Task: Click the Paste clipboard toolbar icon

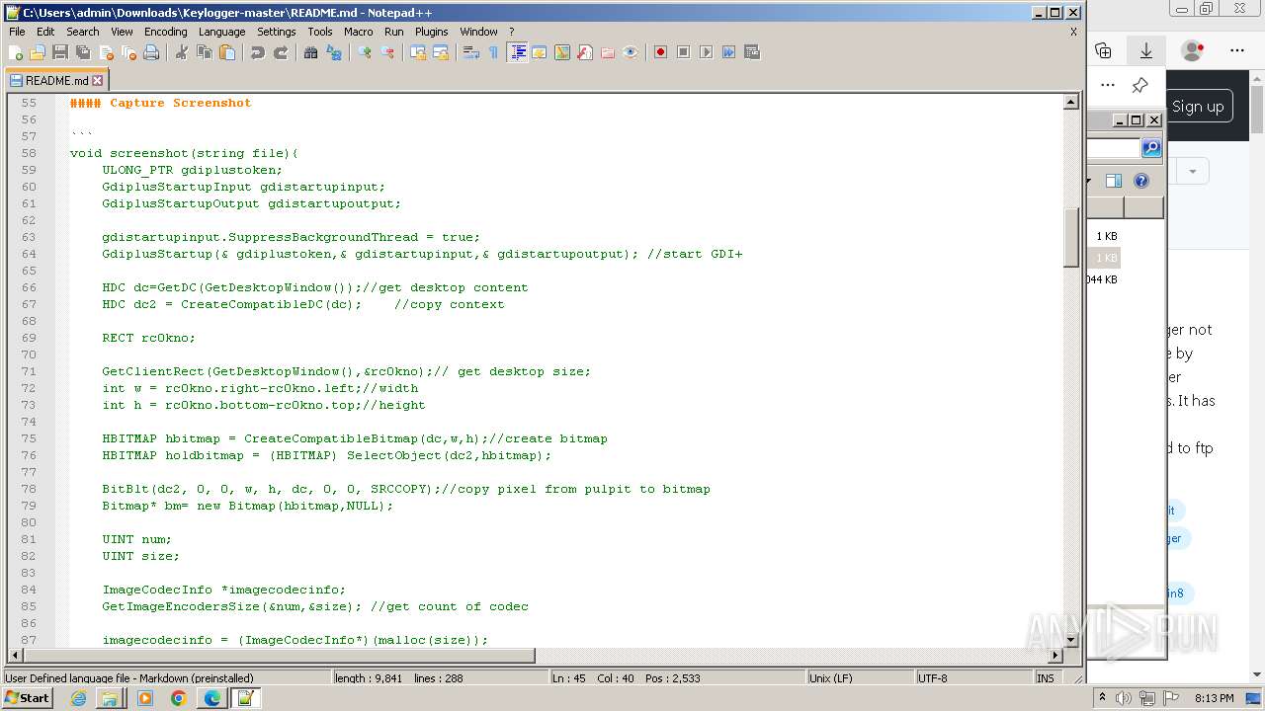Action: [227, 52]
